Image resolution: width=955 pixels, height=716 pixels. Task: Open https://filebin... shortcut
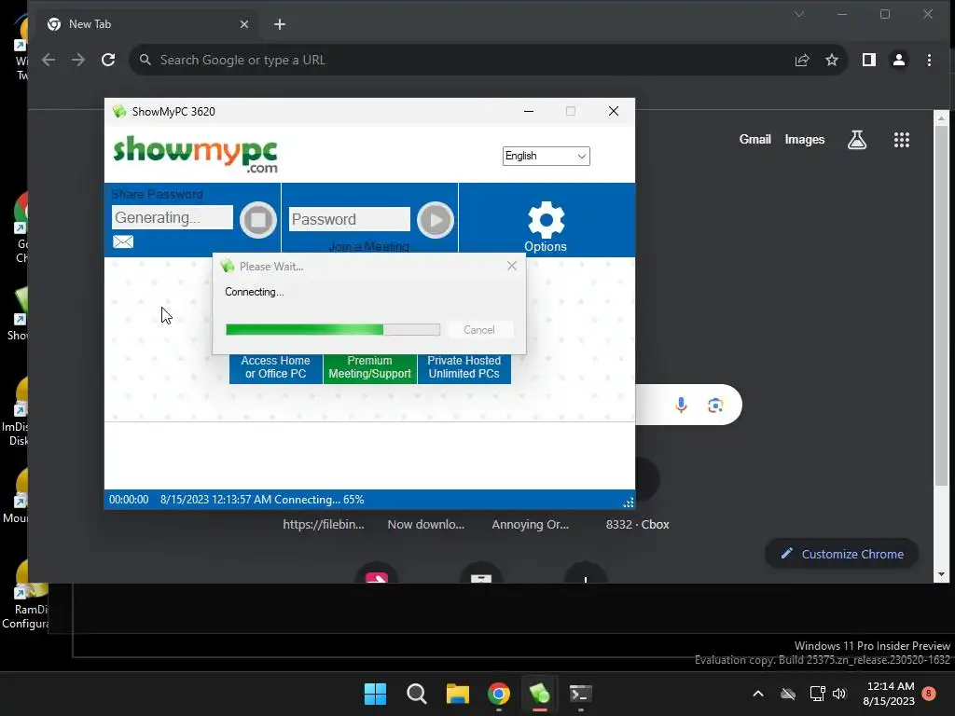point(324,524)
